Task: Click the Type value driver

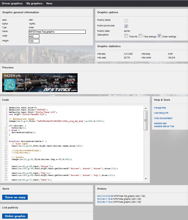Action: click(31, 27)
